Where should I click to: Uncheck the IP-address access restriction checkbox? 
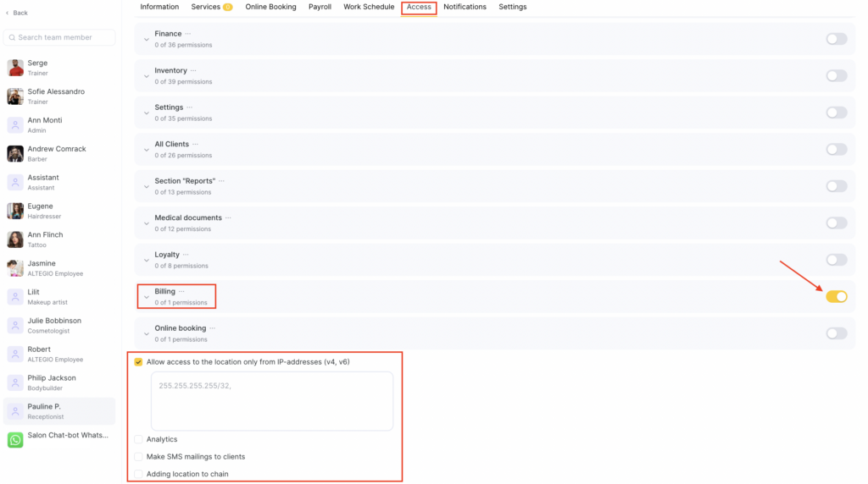(138, 362)
